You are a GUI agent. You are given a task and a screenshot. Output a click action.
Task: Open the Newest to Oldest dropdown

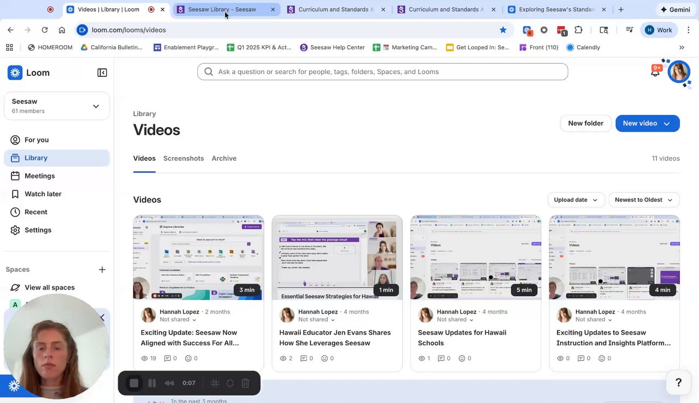tap(644, 200)
